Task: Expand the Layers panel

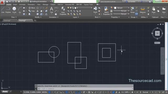Action: tap(76, 17)
